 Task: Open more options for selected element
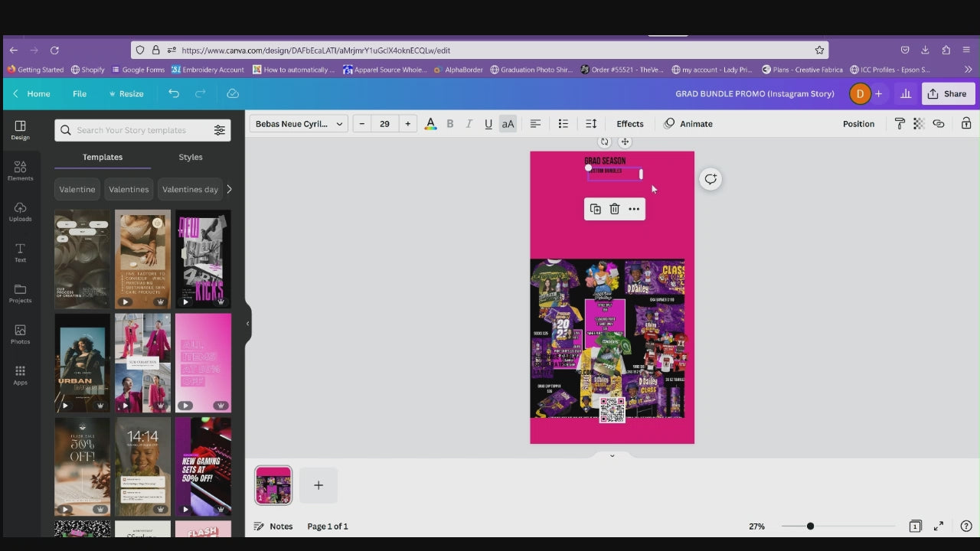[634, 209]
